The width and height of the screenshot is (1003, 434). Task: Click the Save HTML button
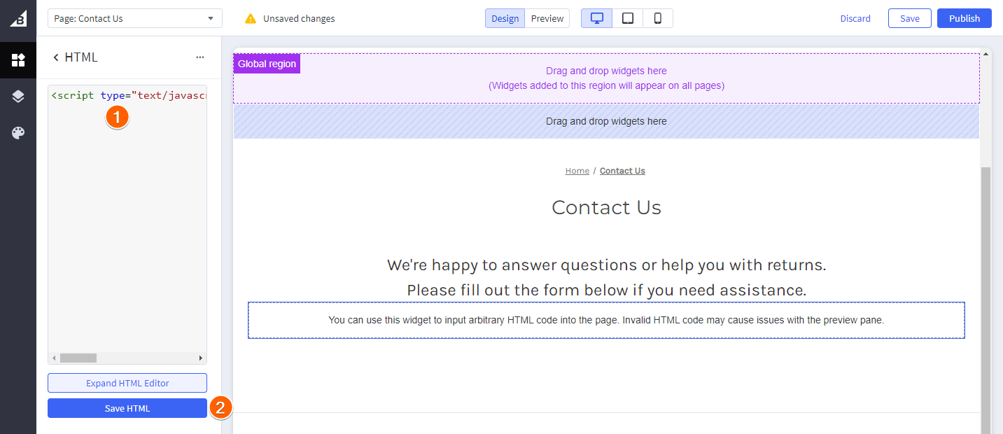tap(127, 408)
